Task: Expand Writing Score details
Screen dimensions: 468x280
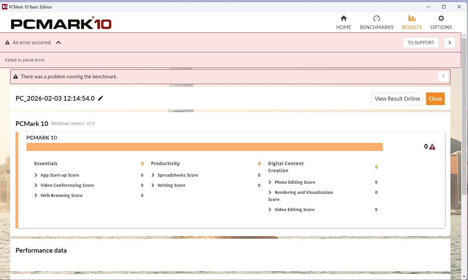Action: coord(153,185)
